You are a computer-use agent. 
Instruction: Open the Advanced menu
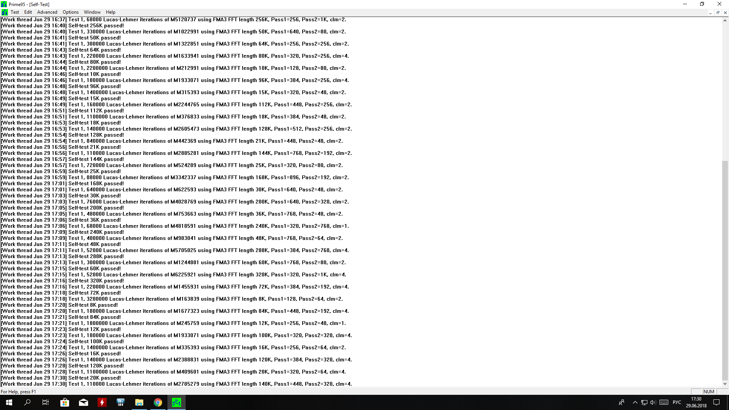click(47, 12)
